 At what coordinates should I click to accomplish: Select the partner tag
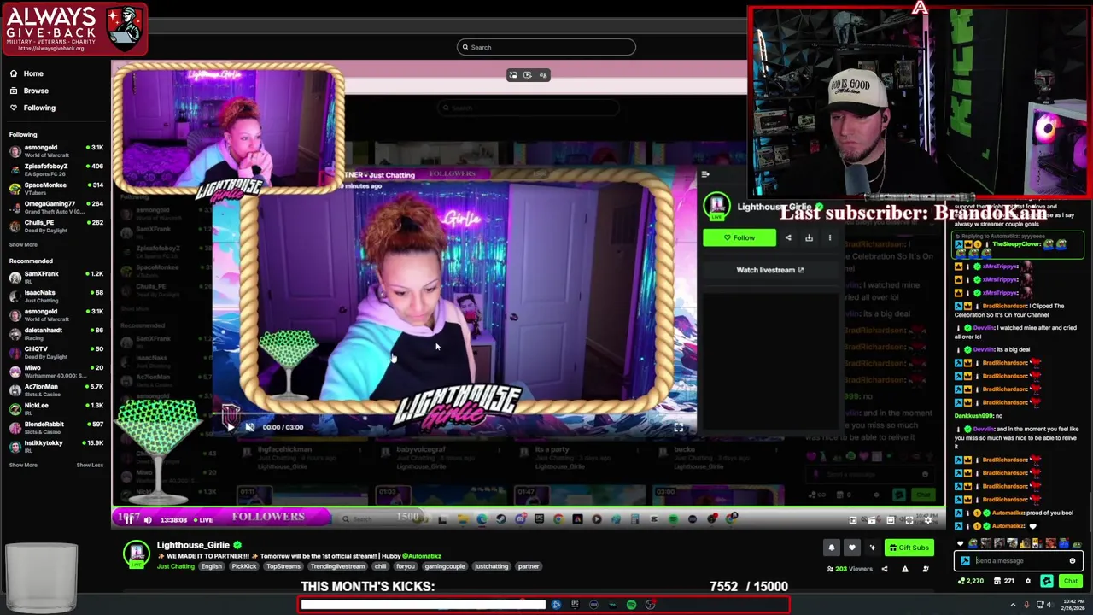[529, 566]
